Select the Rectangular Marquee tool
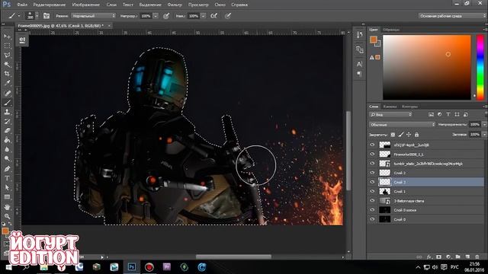The width and height of the screenshot is (488, 274). [7, 46]
